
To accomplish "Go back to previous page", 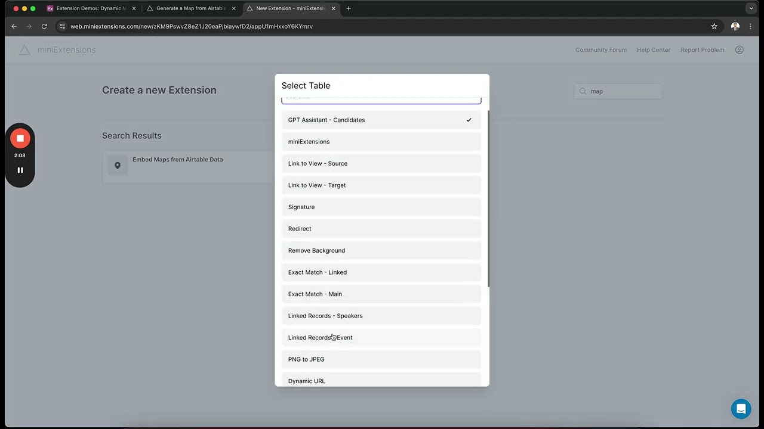I will pos(14,26).
